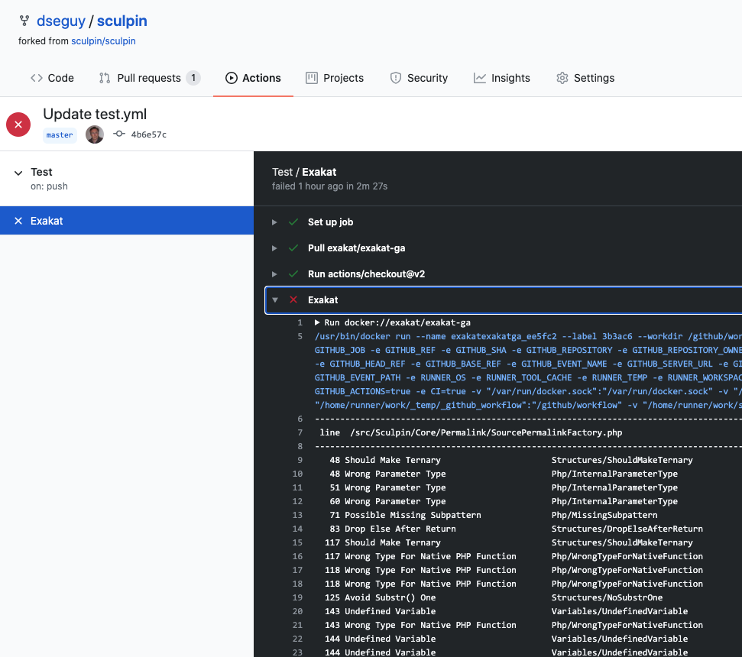Click log line number 23
Screen dimensions: 742x657
pyautogui.click(x=297, y=652)
